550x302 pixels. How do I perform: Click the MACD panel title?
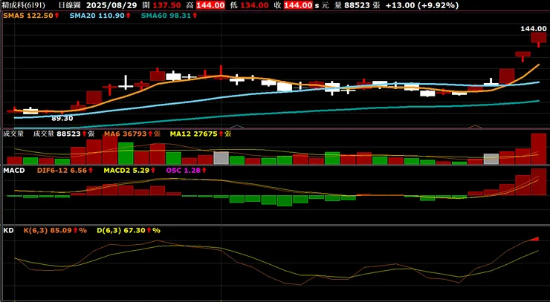tap(13, 170)
